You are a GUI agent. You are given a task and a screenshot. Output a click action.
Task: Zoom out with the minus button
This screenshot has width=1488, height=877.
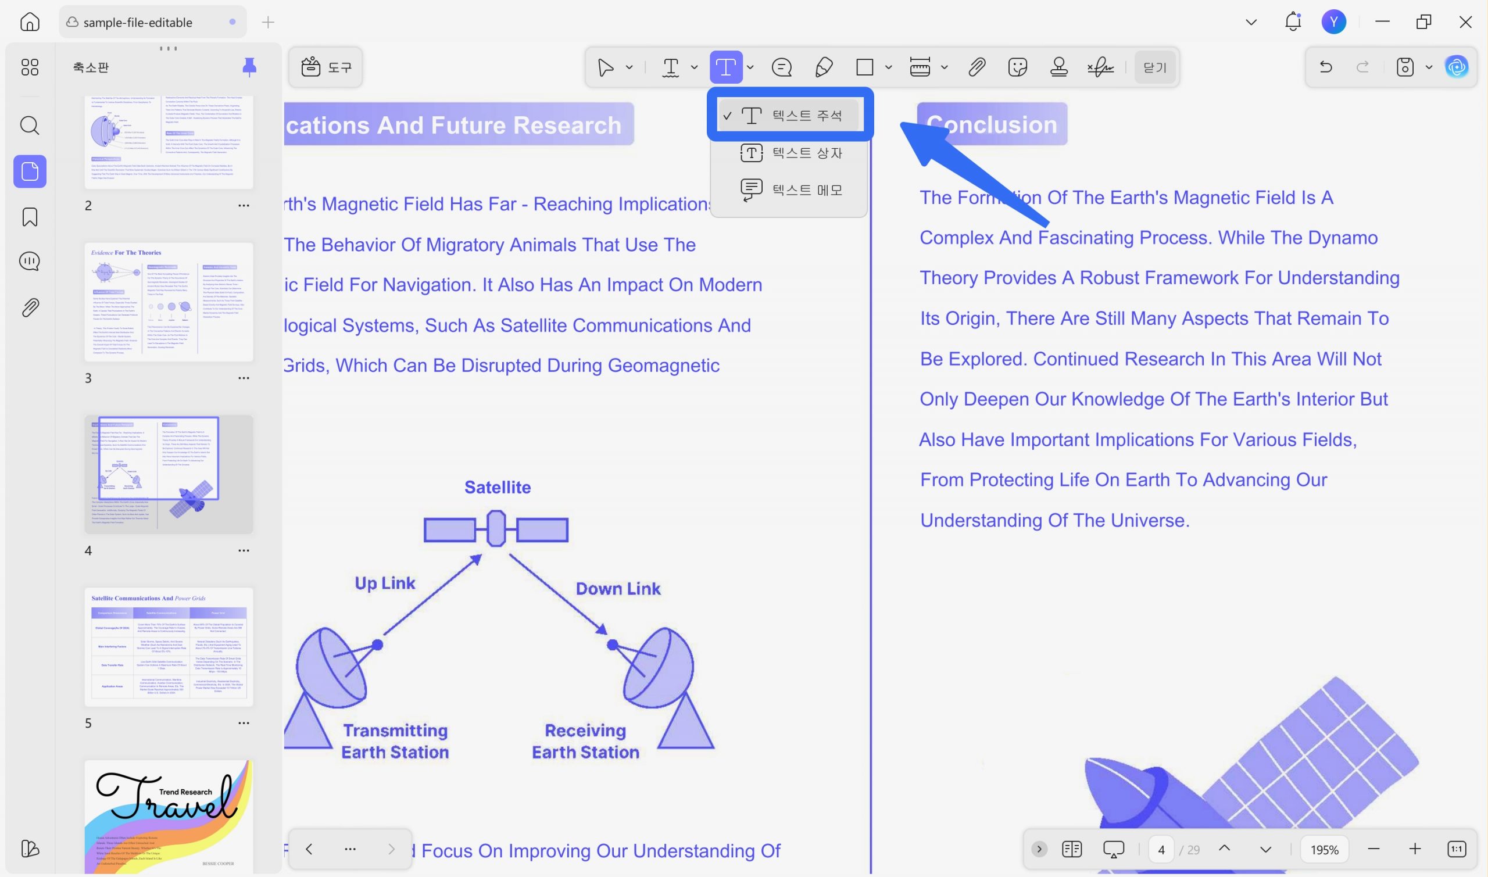click(x=1373, y=849)
